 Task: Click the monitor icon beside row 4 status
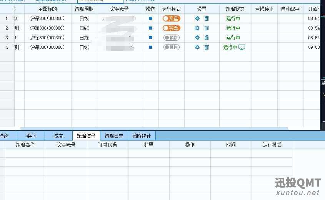(x=242, y=47)
